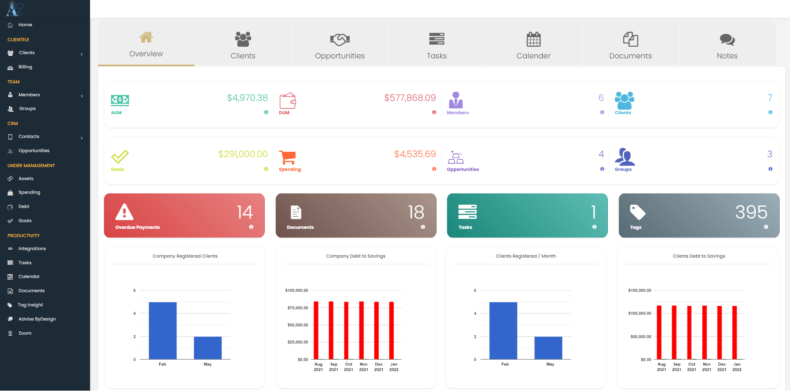Switch to the Clients tab
790x391 pixels.
(243, 43)
